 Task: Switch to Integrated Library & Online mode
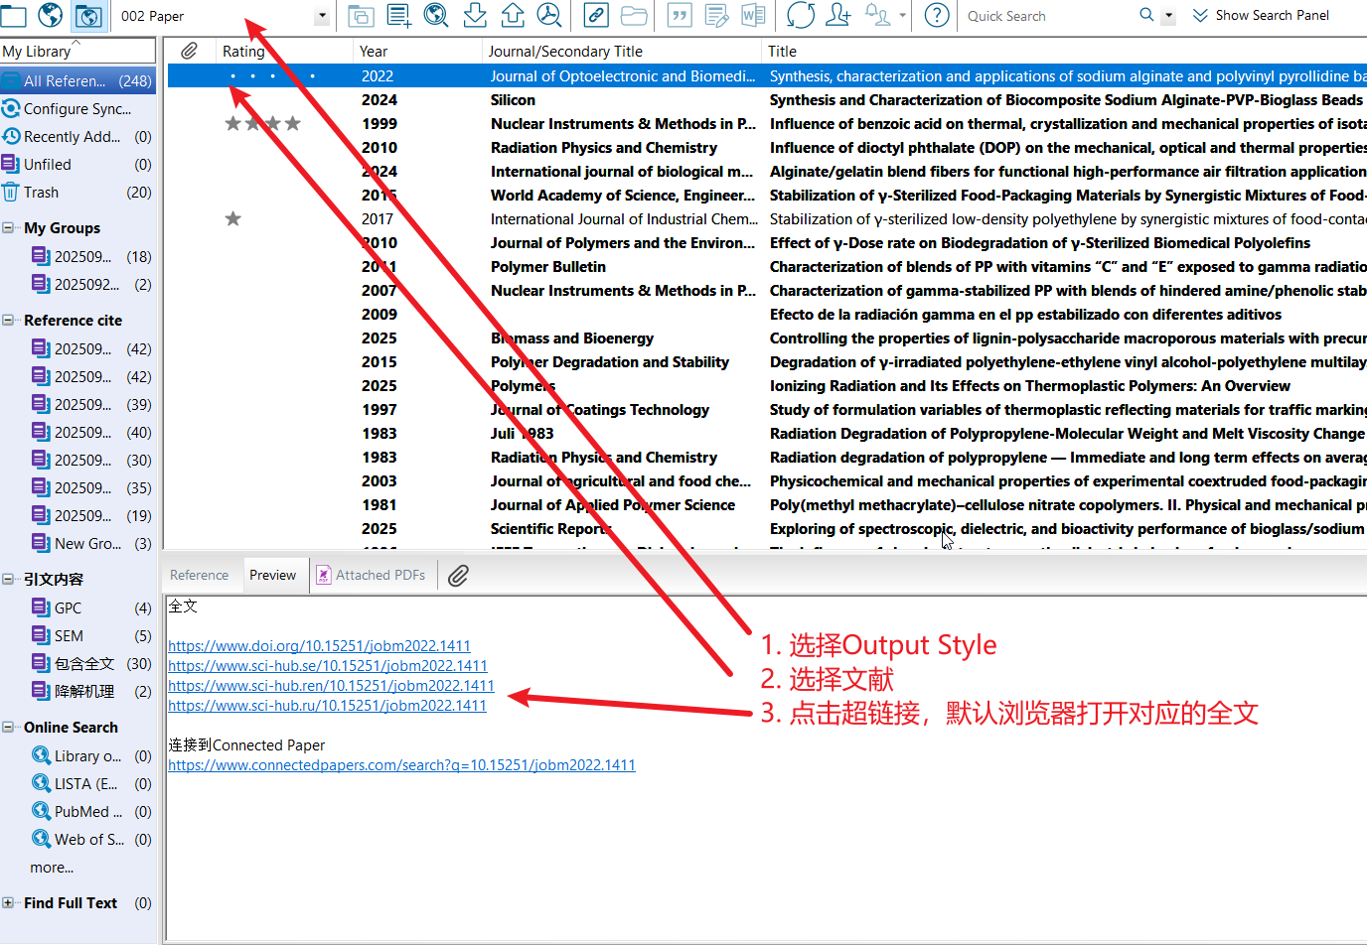[88, 15]
